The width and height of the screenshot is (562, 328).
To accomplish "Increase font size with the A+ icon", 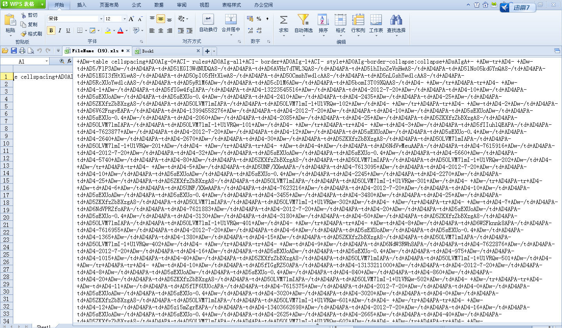I will [x=132, y=19].
